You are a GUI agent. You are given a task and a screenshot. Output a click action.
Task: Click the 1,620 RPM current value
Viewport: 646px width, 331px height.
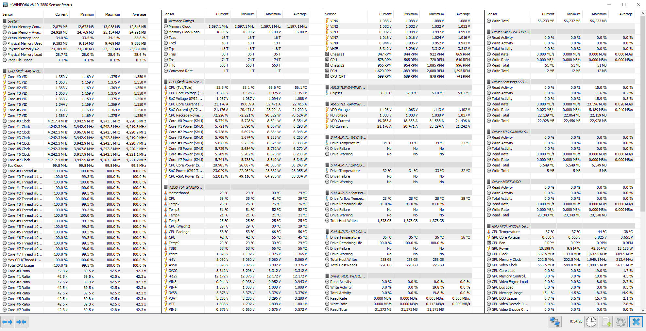click(383, 71)
